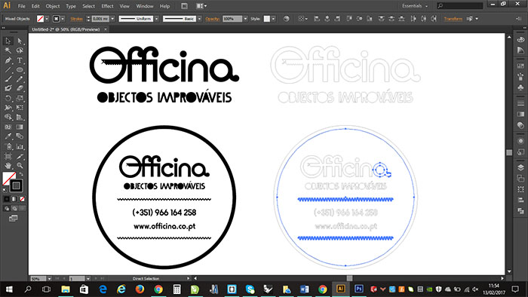This screenshot has width=528, height=297.
Task: Select the Selection (black arrow) tool
Action: pyautogui.click(x=8, y=41)
